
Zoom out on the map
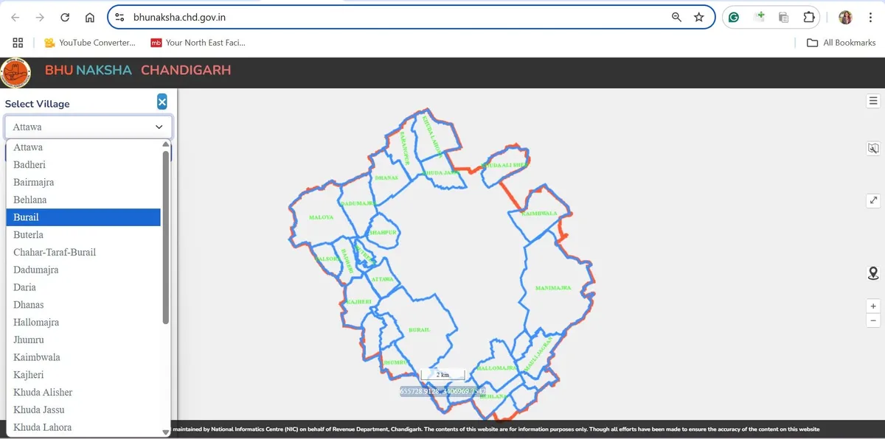click(x=873, y=320)
